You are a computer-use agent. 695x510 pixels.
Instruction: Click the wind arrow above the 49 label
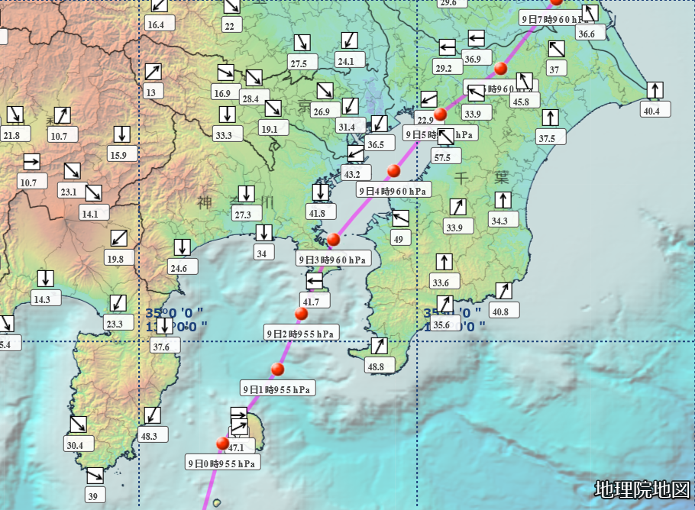point(399,218)
